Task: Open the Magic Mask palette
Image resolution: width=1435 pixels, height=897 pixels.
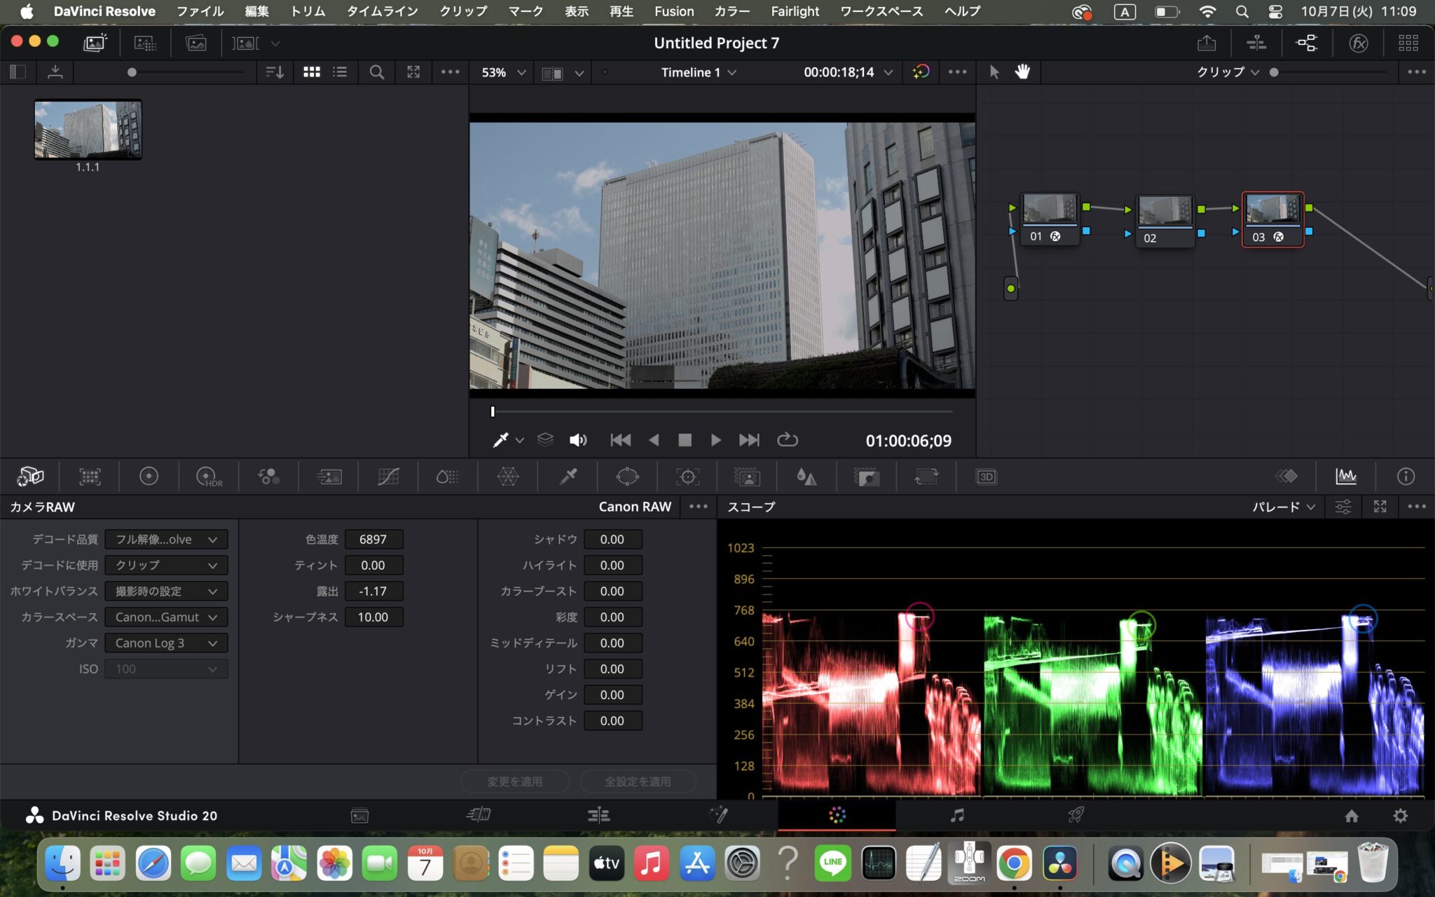Action: [747, 477]
